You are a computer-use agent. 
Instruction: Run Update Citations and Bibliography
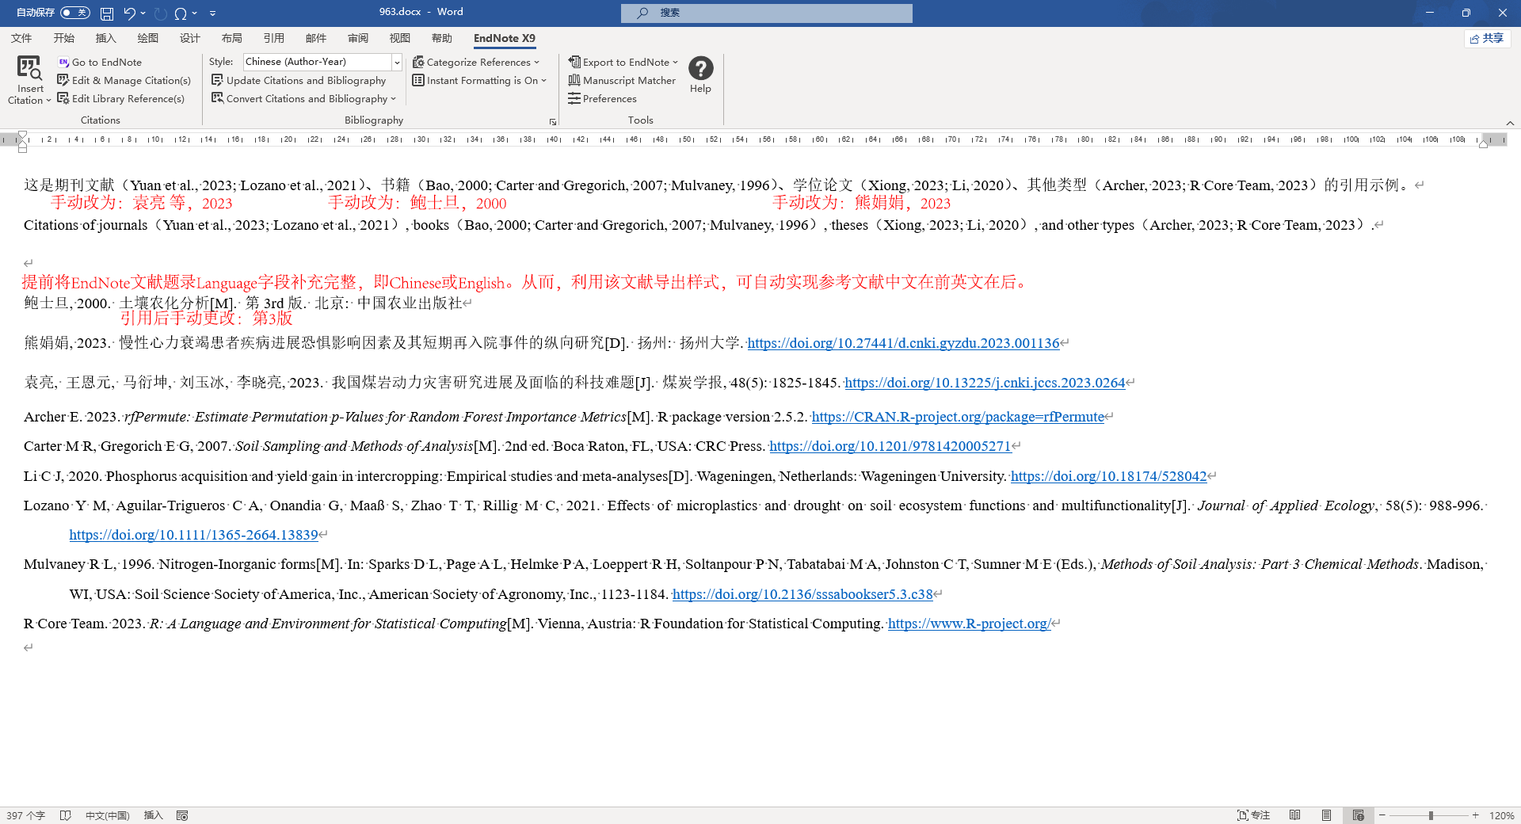click(x=299, y=80)
